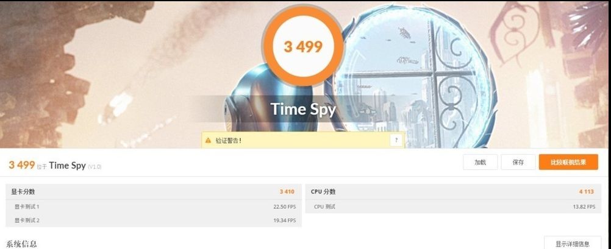Click the 22.50 FPS result value

284,206
